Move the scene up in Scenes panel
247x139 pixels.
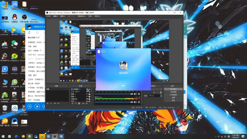pos(55,103)
